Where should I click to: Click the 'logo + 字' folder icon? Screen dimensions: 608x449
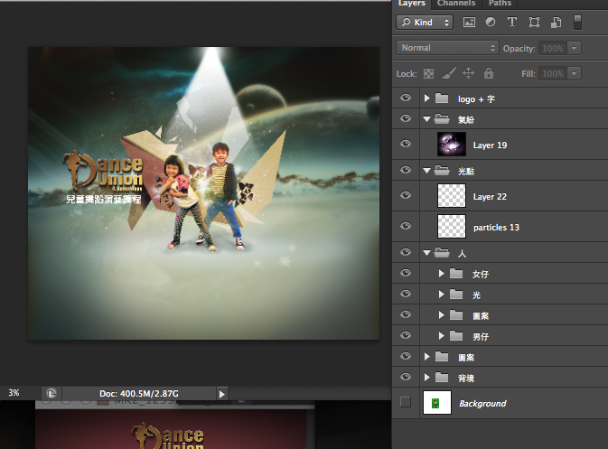[442, 98]
